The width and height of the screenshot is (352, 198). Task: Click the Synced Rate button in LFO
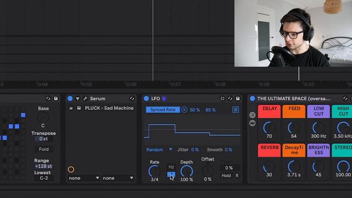pyautogui.click(x=163, y=110)
